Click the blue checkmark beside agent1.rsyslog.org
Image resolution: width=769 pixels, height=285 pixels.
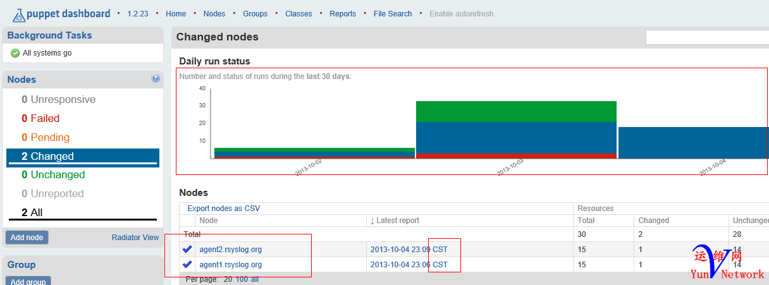pos(187,265)
